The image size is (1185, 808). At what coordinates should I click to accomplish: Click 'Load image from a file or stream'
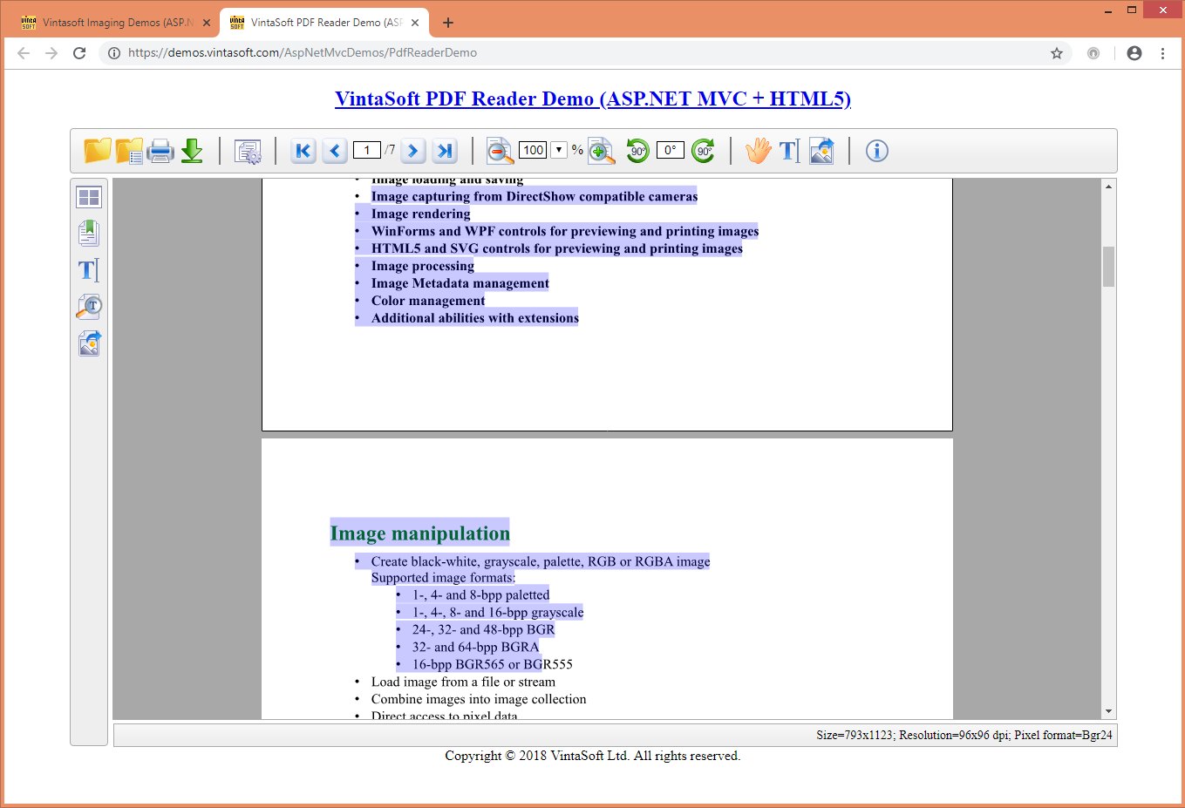[463, 682]
